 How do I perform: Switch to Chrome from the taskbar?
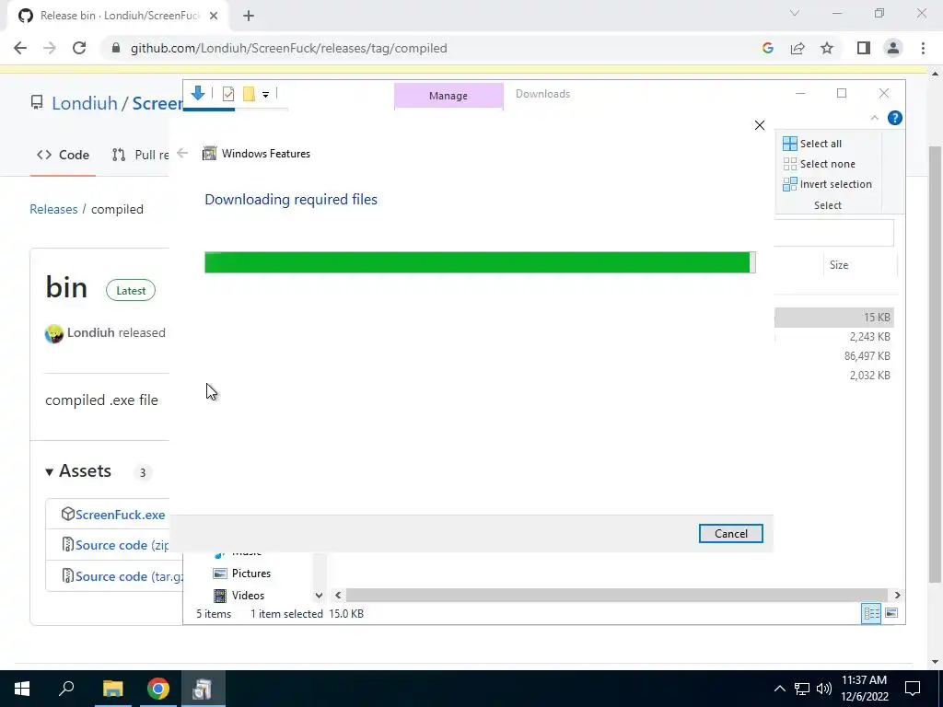[x=157, y=689]
